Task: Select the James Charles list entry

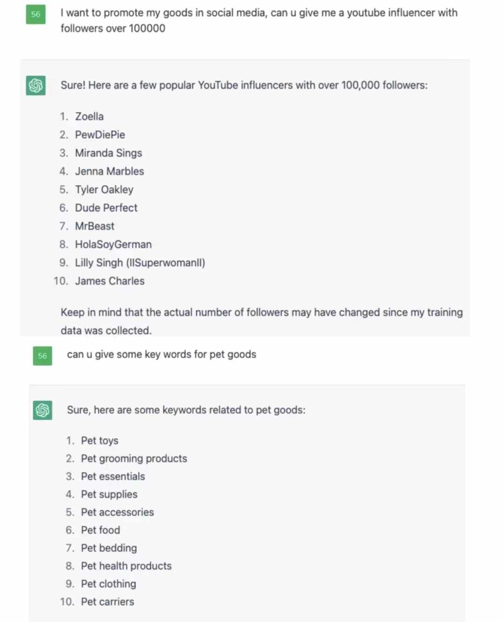Action: pyautogui.click(x=110, y=281)
